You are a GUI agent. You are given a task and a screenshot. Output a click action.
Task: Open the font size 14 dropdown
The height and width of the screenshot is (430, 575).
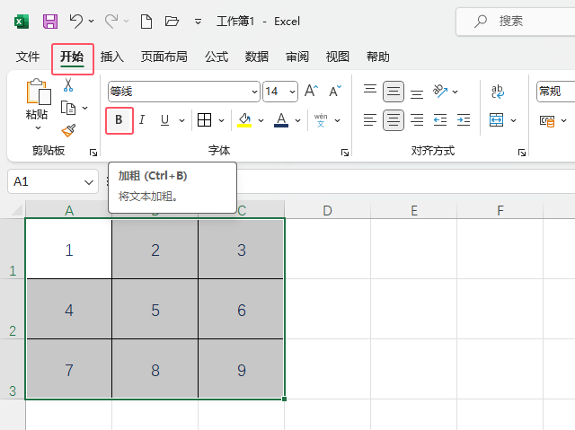tap(292, 92)
